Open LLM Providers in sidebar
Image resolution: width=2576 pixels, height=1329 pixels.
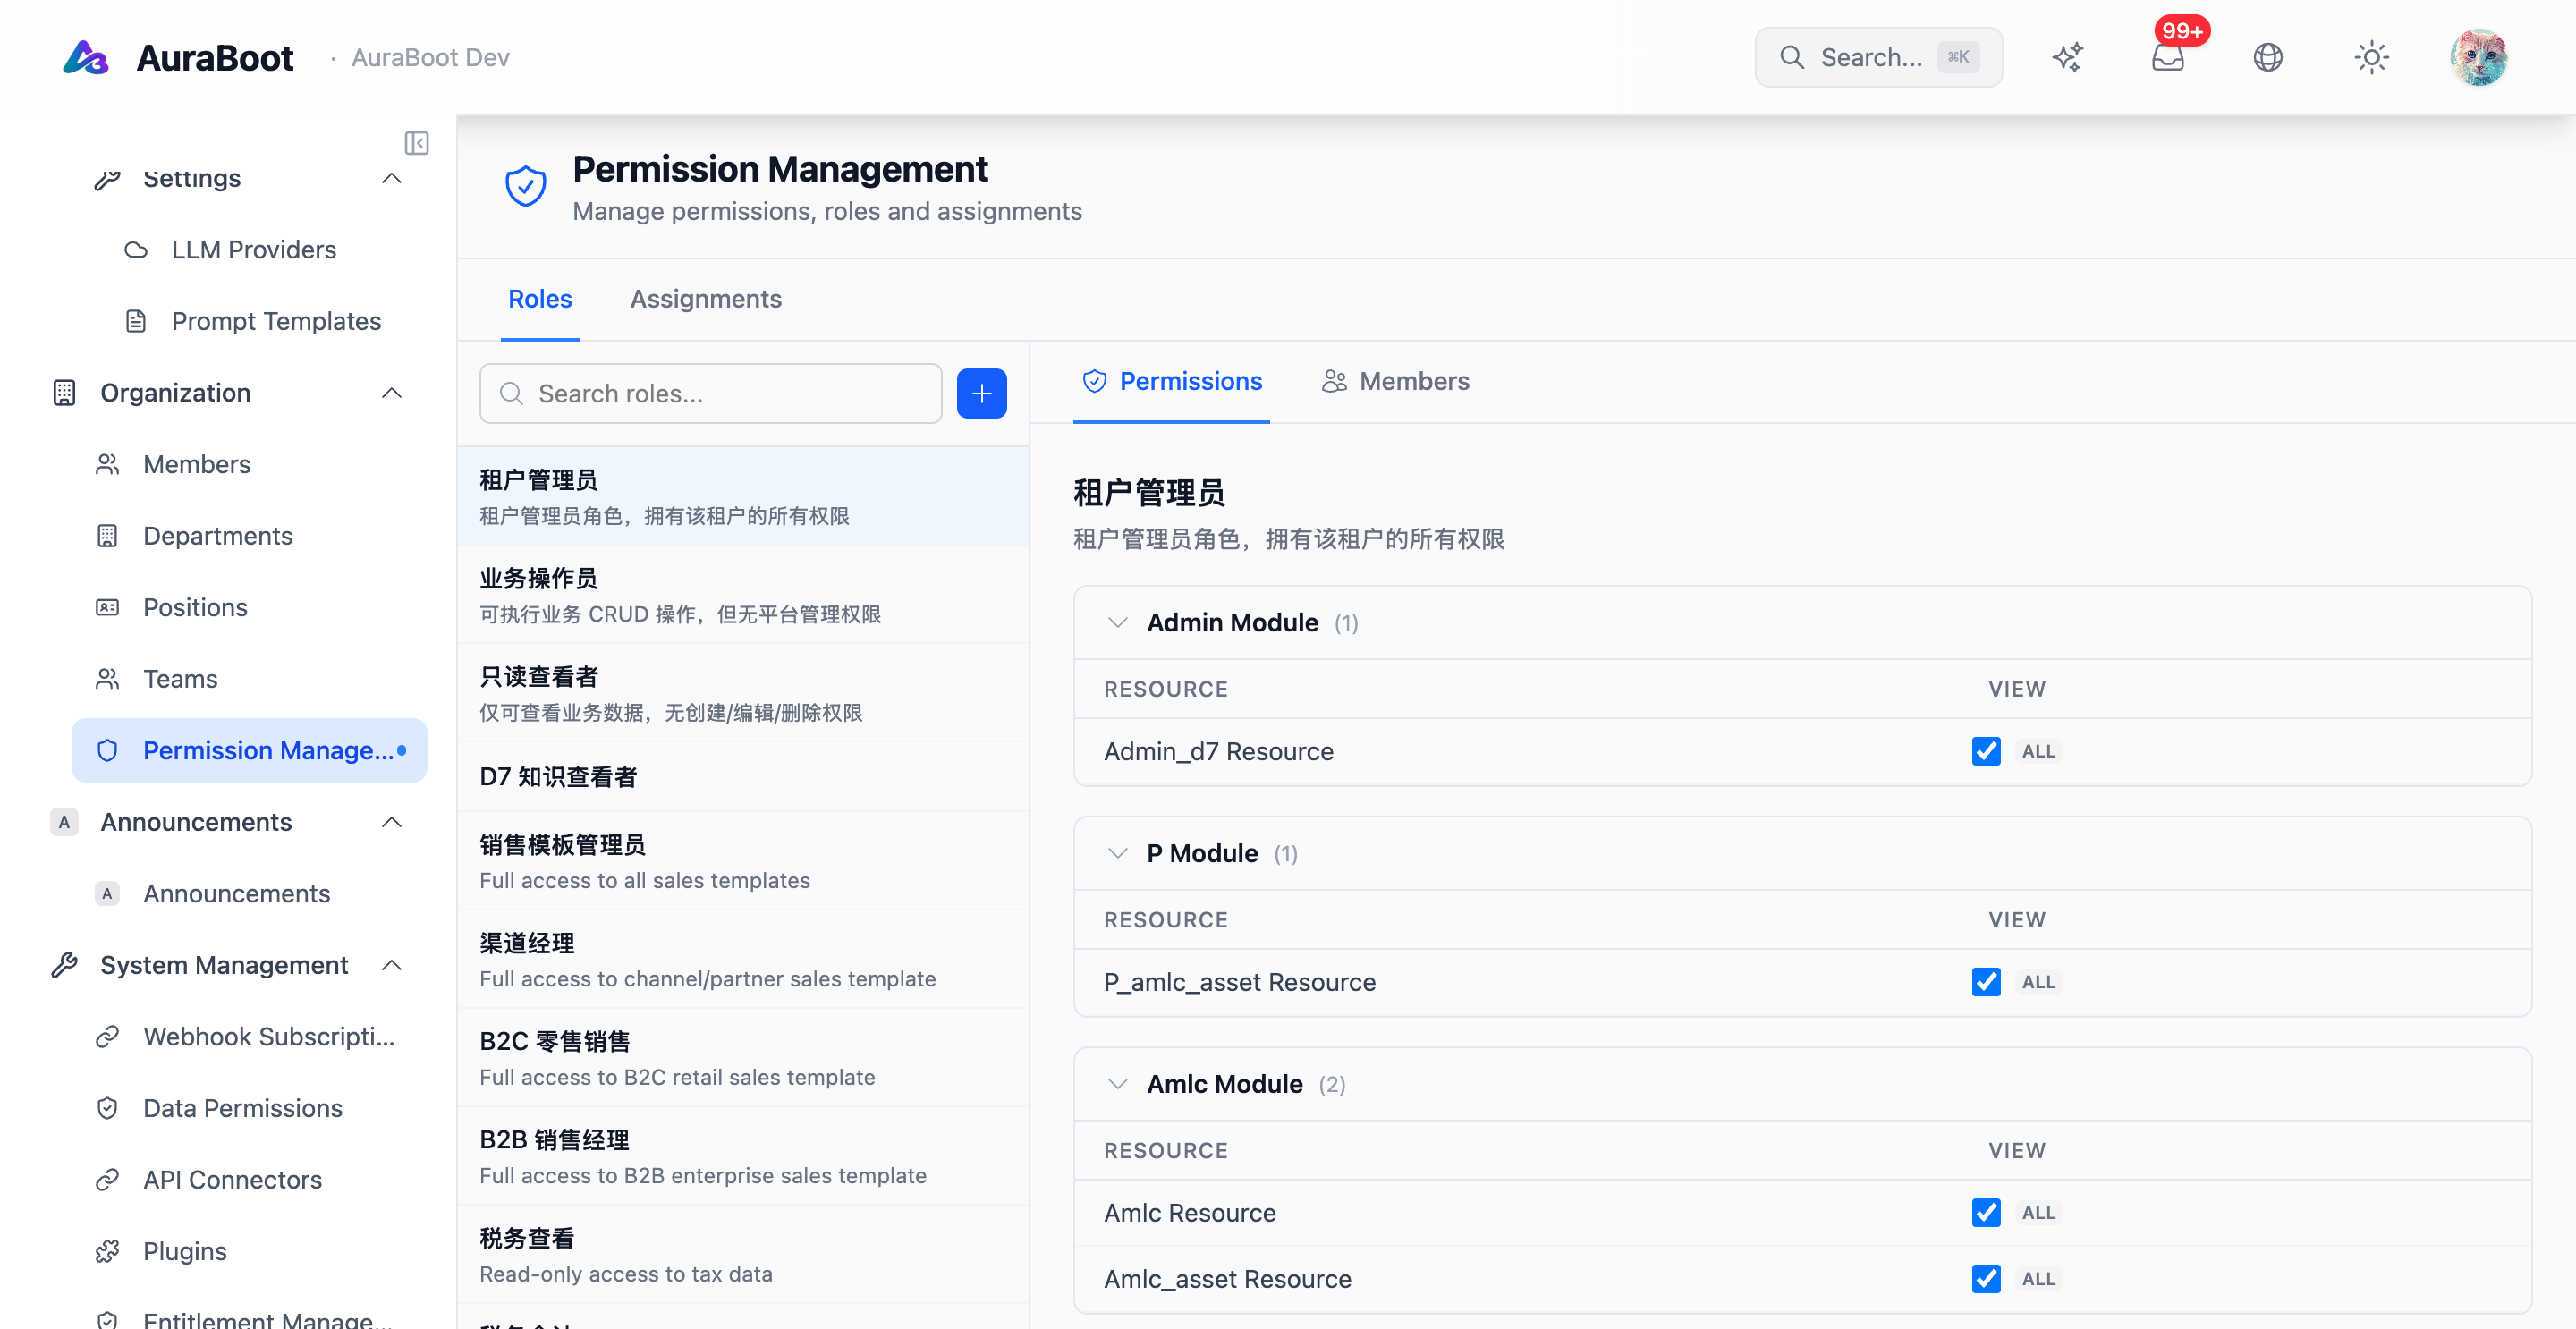click(250, 250)
